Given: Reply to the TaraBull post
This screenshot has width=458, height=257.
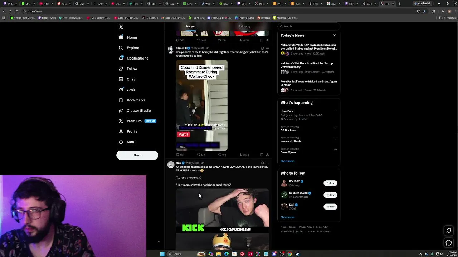Looking at the screenshot, I should 180,155.
